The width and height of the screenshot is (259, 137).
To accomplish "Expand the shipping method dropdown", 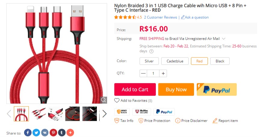I will (x=224, y=39).
